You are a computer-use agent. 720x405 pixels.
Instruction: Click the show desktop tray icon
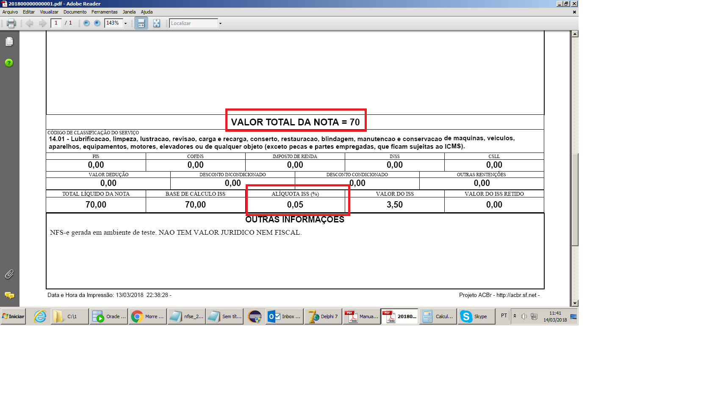[x=573, y=316]
